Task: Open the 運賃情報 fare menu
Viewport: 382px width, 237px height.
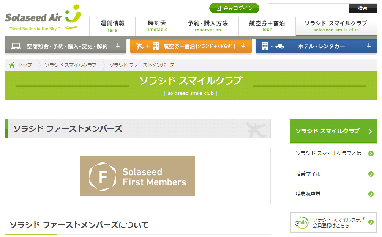Action: [112, 27]
